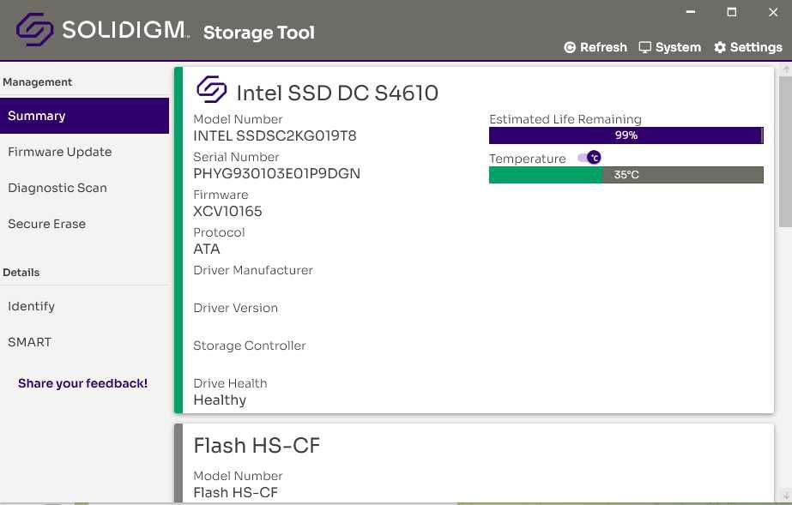The height and width of the screenshot is (505, 792).
Task: Maximize the Storage Tool window
Action: point(731,12)
